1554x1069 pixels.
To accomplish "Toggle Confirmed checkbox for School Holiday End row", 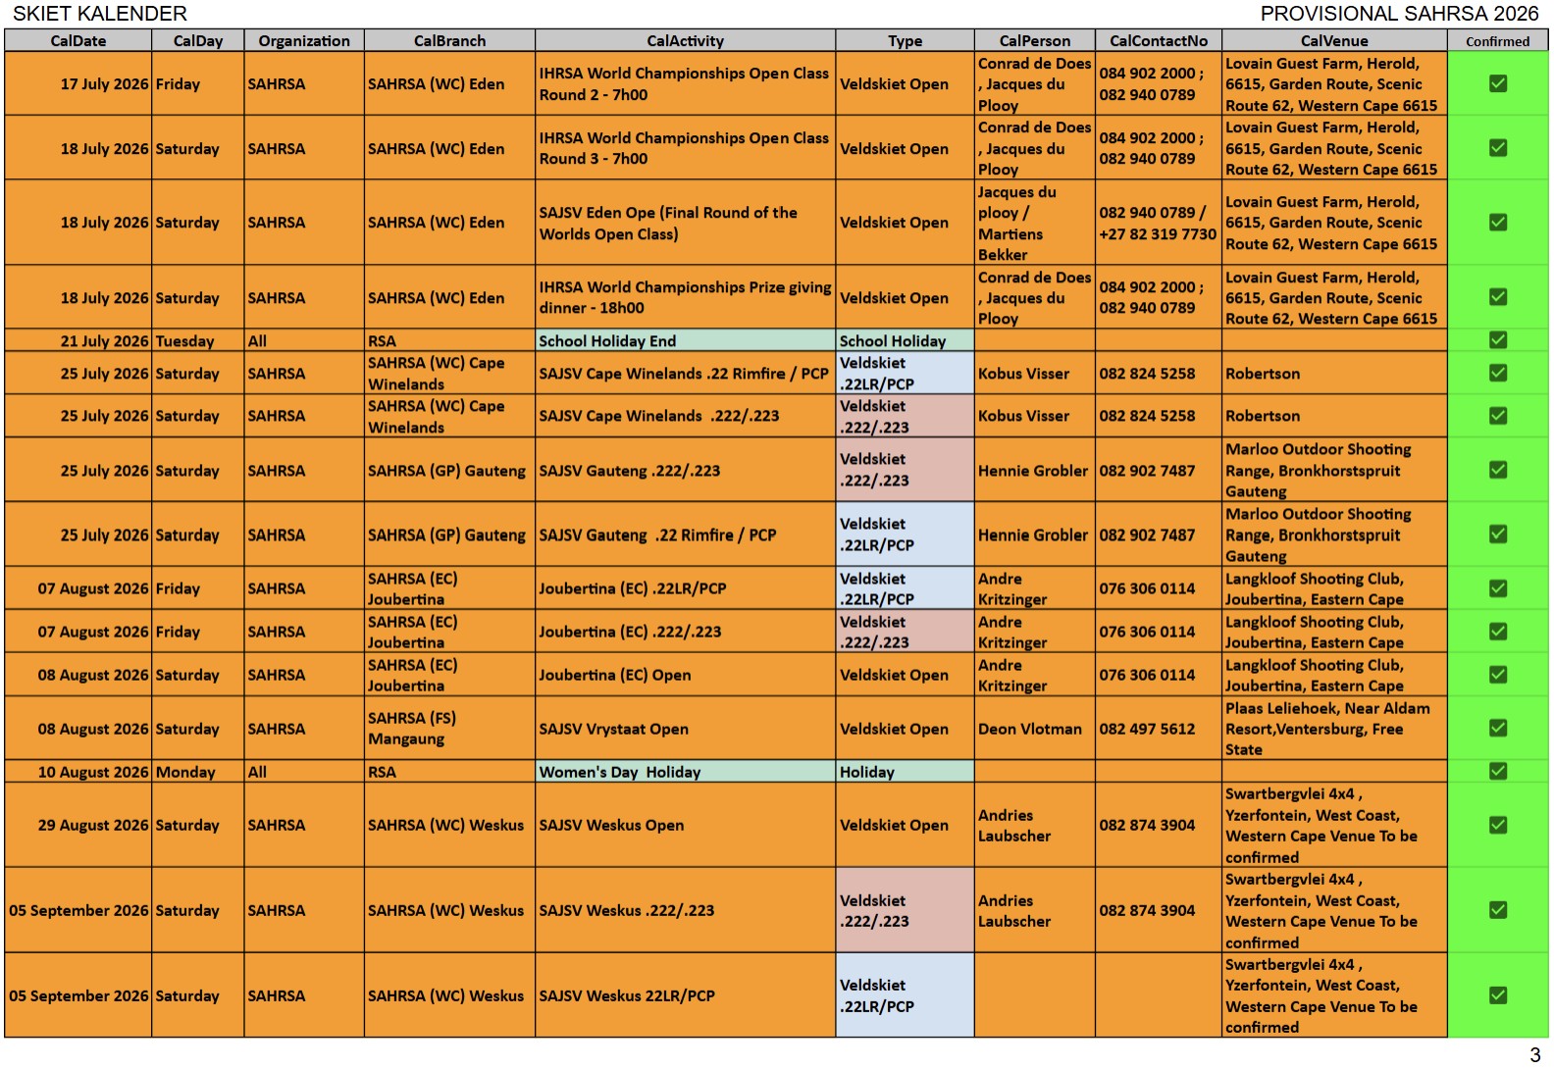I will pyautogui.click(x=1497, y=340).
